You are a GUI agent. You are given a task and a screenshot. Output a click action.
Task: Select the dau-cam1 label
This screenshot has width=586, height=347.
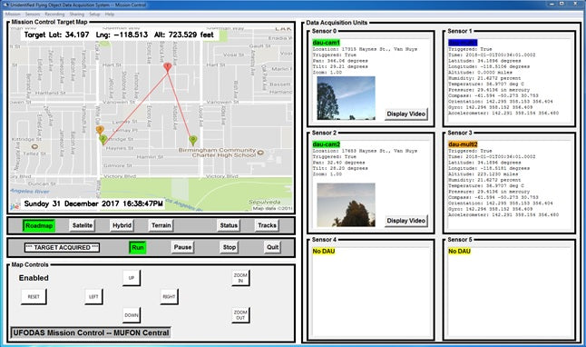(x=327, y=43)
